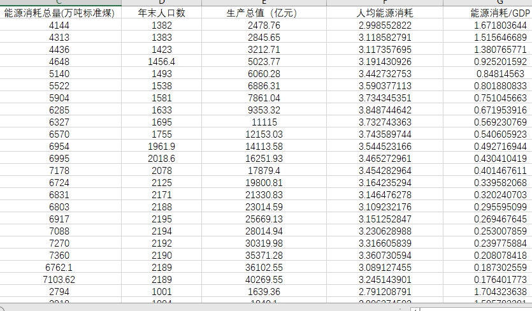
Task: Click the GDP value 40269.55
Action: [264, 279]
